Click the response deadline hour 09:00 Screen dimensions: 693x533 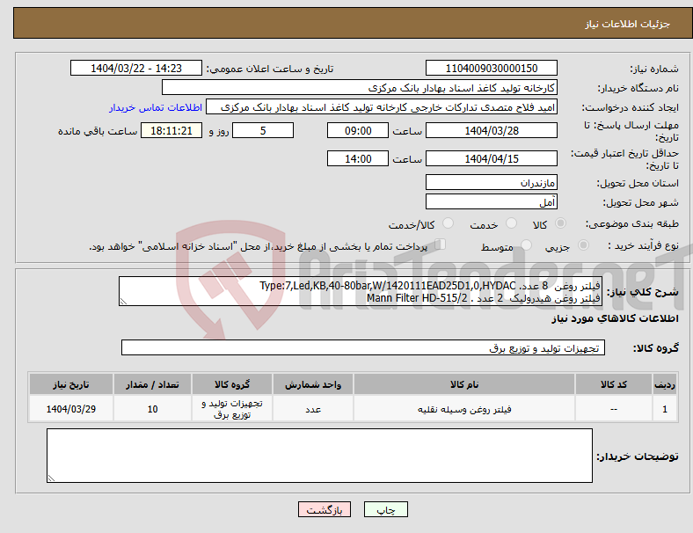(358, 130)
